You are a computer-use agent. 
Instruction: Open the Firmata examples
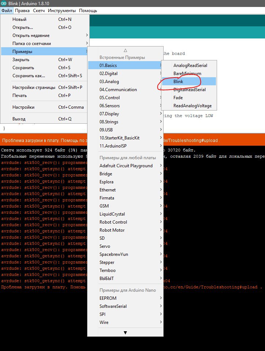[x=125, y=198]
